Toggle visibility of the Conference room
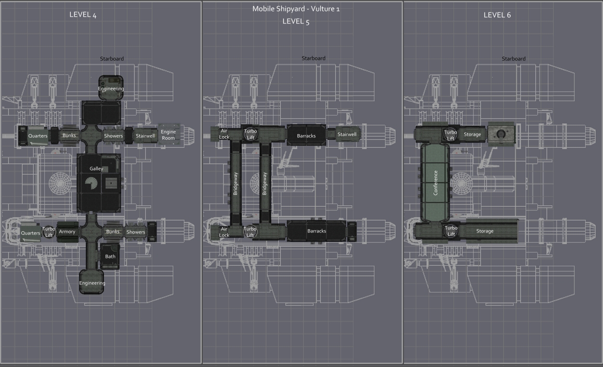Screen dimensions: 603x367 [x=435, y=182]
